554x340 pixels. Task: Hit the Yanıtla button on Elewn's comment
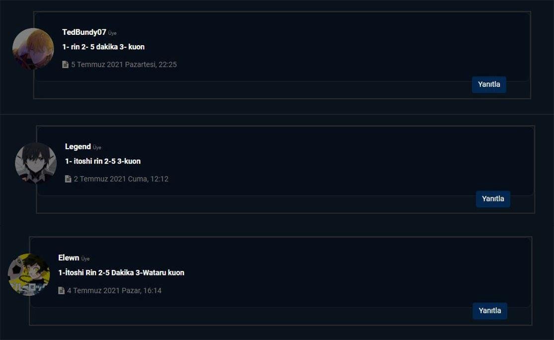[x=489, y=311]
